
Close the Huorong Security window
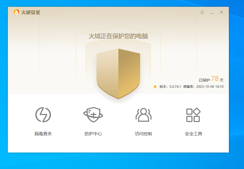click(221, 12)
